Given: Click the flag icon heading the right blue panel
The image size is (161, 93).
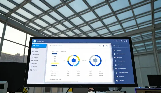Looking at the screenshot, I should [x=114, y=46].
